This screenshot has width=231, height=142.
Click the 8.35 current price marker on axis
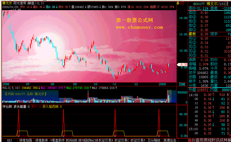pos(182,65)
